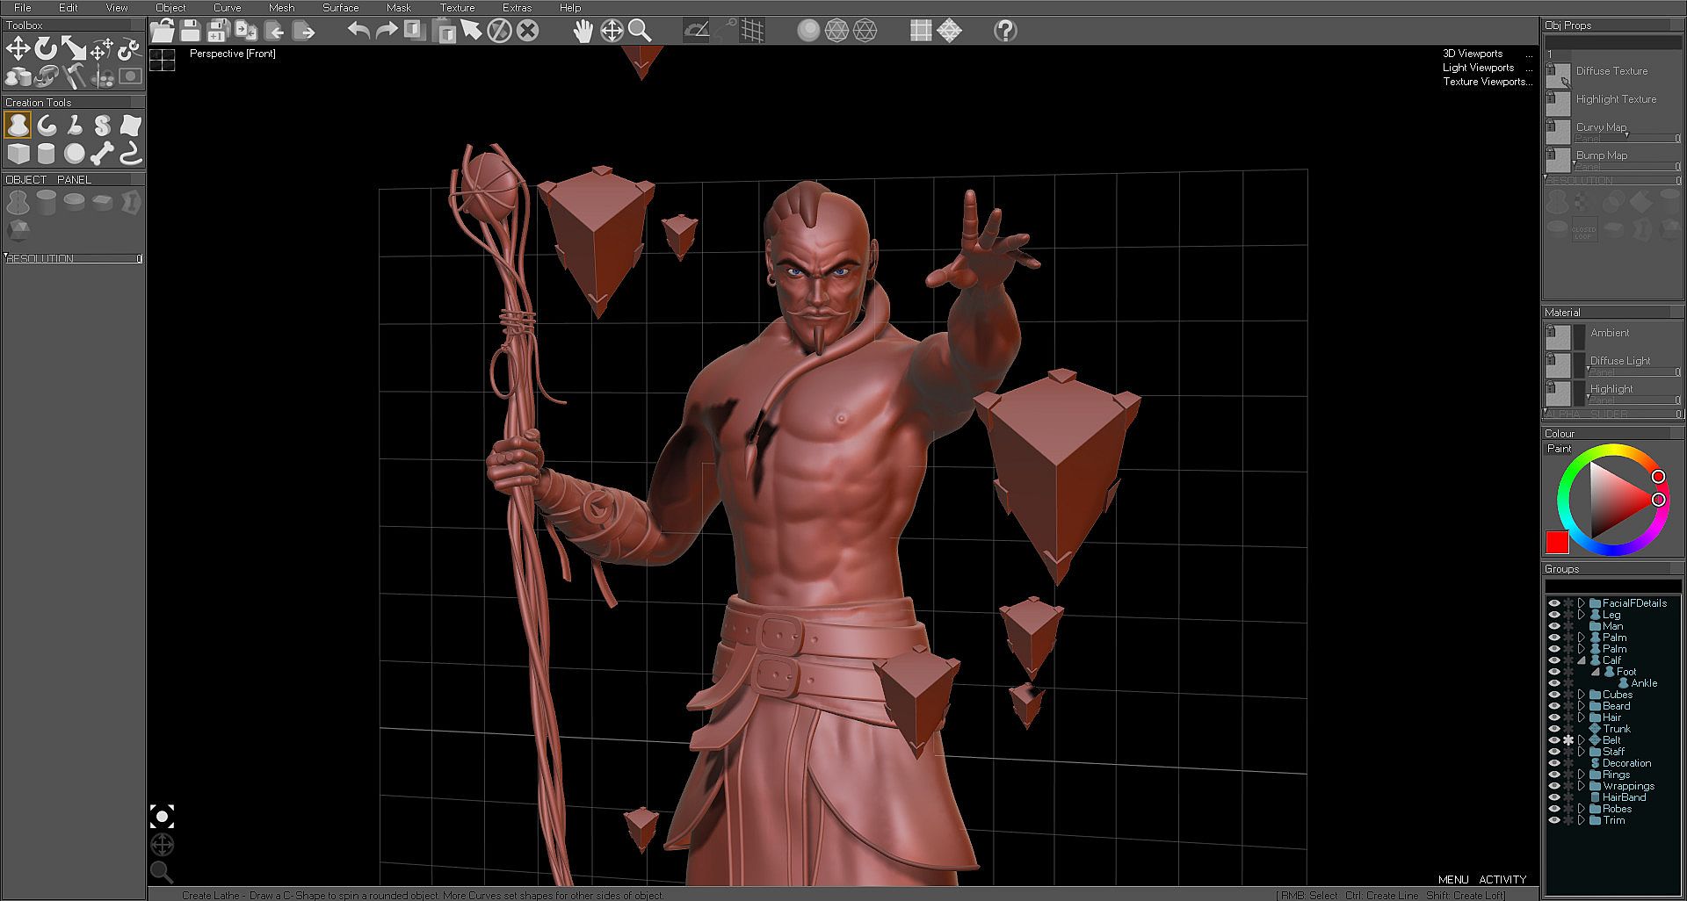The image size is (1687, 901).
Task: Click the Help question mark icon
Action: 1005,32
